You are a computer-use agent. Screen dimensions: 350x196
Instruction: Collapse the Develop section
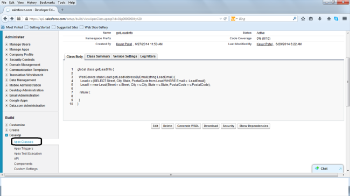click(x=6, y=135)
